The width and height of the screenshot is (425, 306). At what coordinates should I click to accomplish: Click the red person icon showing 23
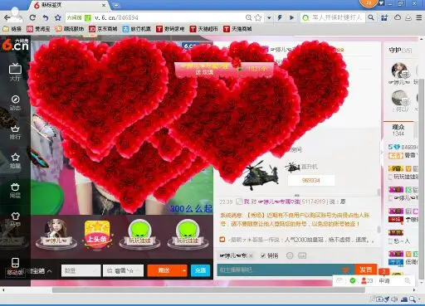364,281
